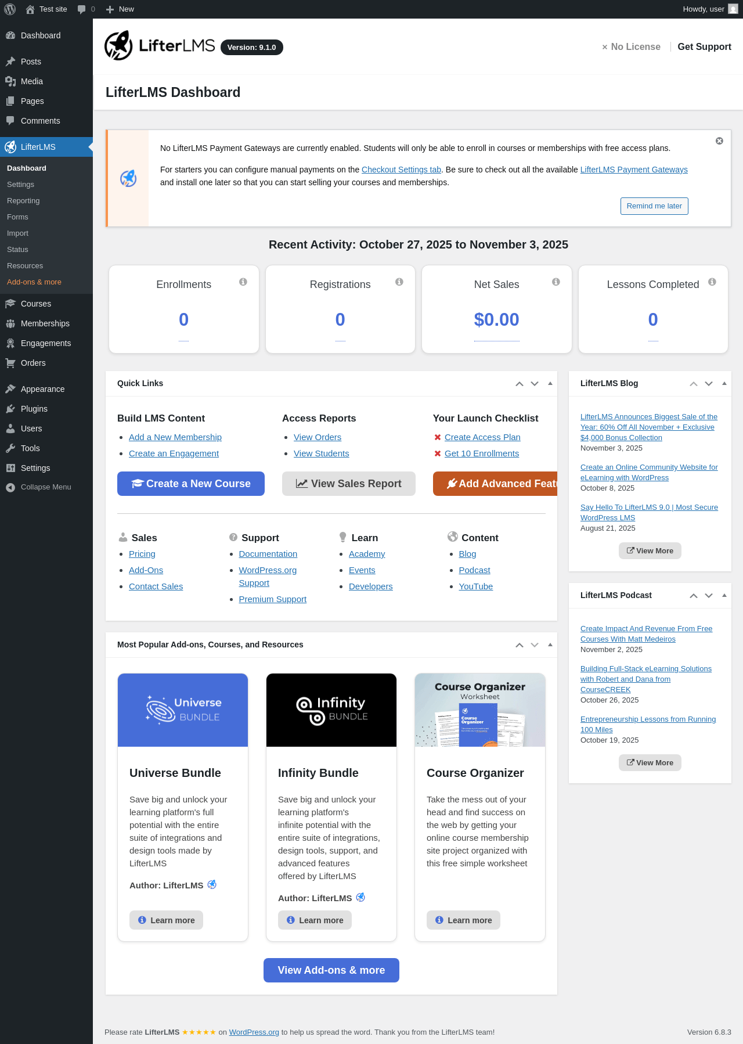Click the View Add-ons & more button
Screen dimensions: 743x1044
click(x=331, y=970)
